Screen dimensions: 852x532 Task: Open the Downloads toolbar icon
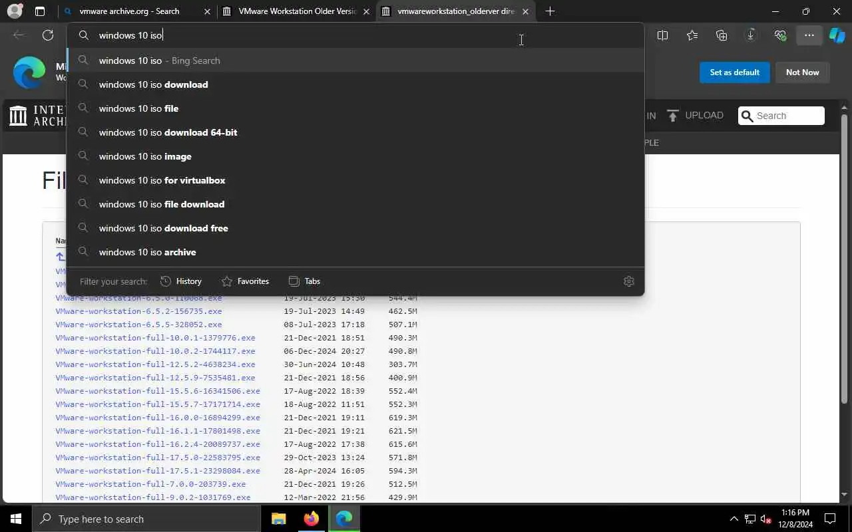(x=751, y=35)
